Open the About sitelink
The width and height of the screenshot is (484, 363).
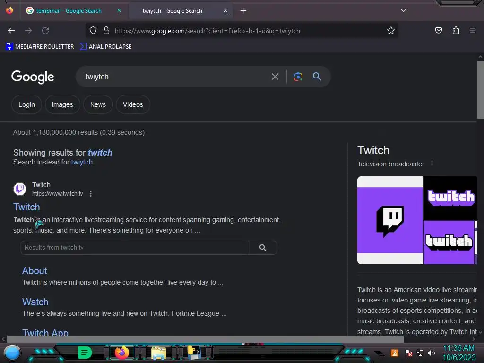35,271
